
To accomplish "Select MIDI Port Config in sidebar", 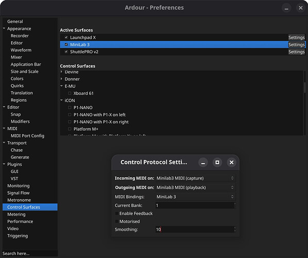I will 27,136.
